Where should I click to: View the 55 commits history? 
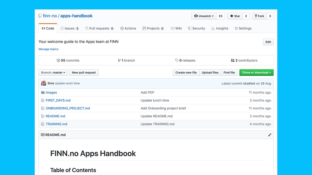68,60
